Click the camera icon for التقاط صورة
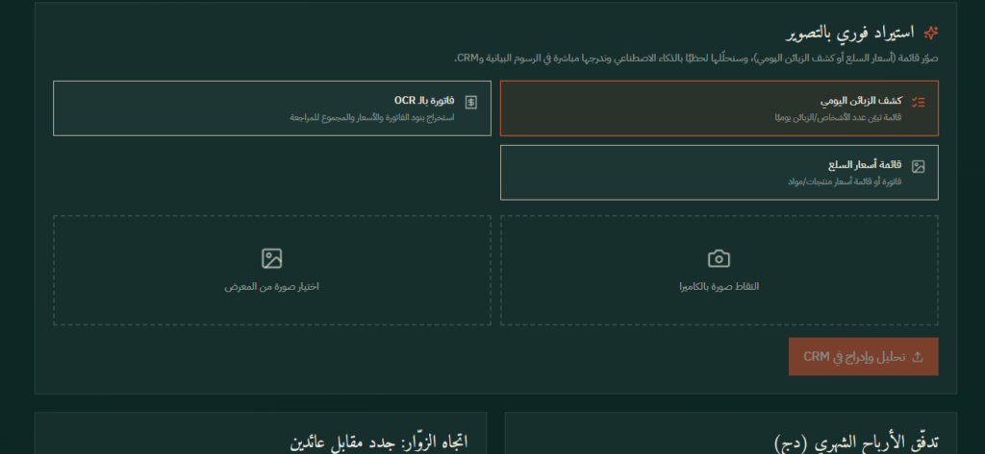 (x=719, y=258)
